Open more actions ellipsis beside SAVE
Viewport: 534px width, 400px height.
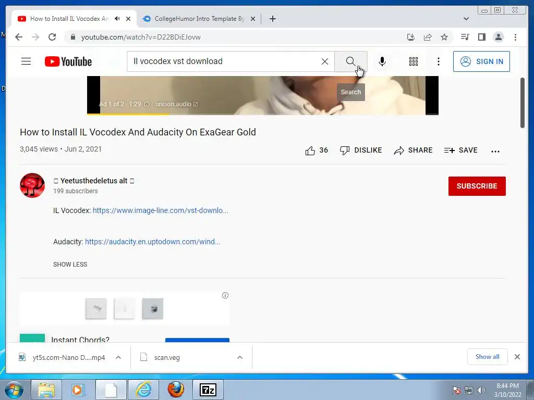(x=495, y=152)
